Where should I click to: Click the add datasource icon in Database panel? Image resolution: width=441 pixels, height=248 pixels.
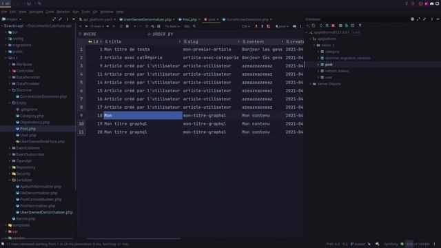(x=308, y=25)
